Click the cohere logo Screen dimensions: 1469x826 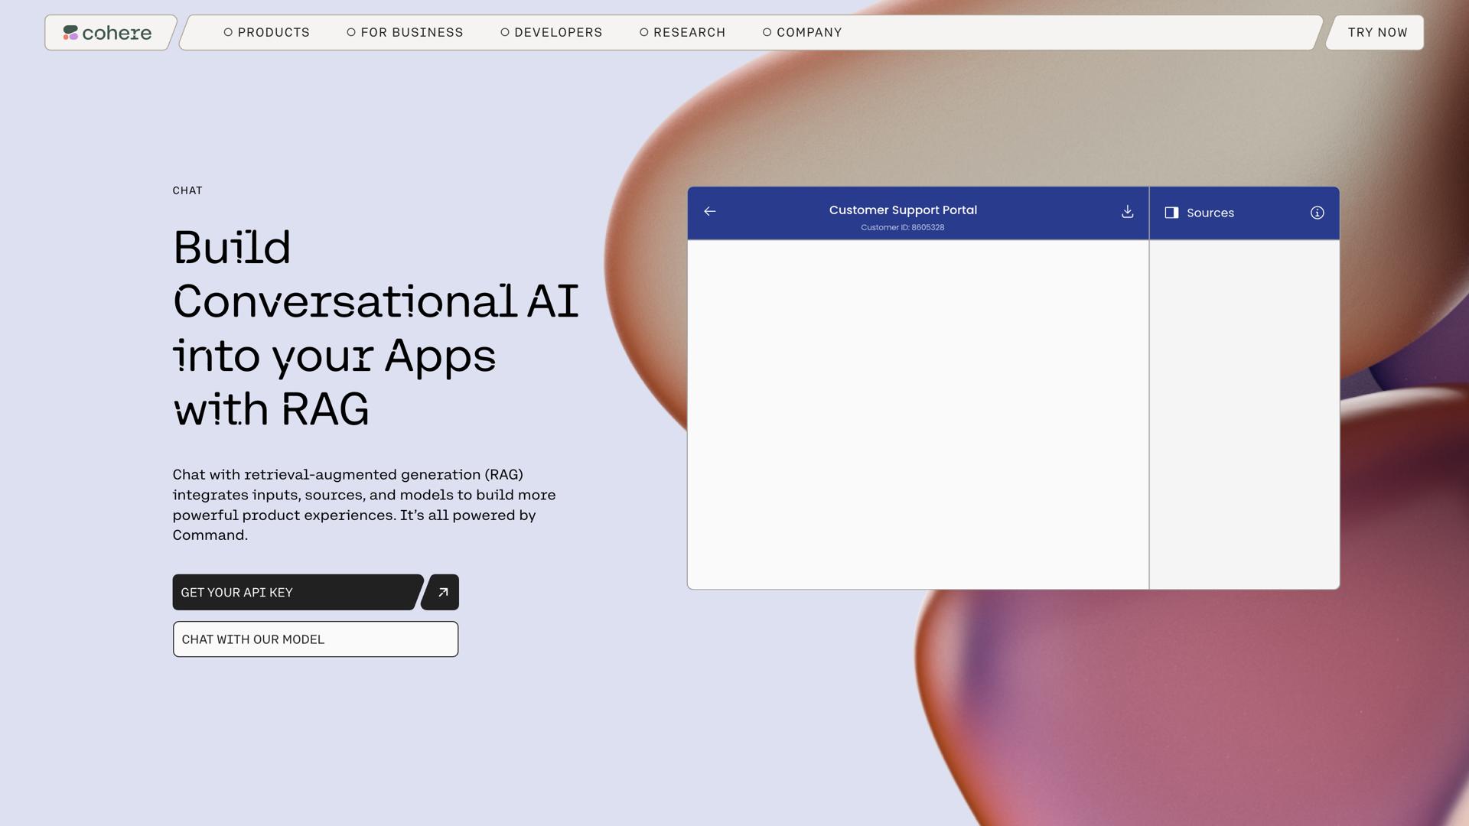click(108, 33)
